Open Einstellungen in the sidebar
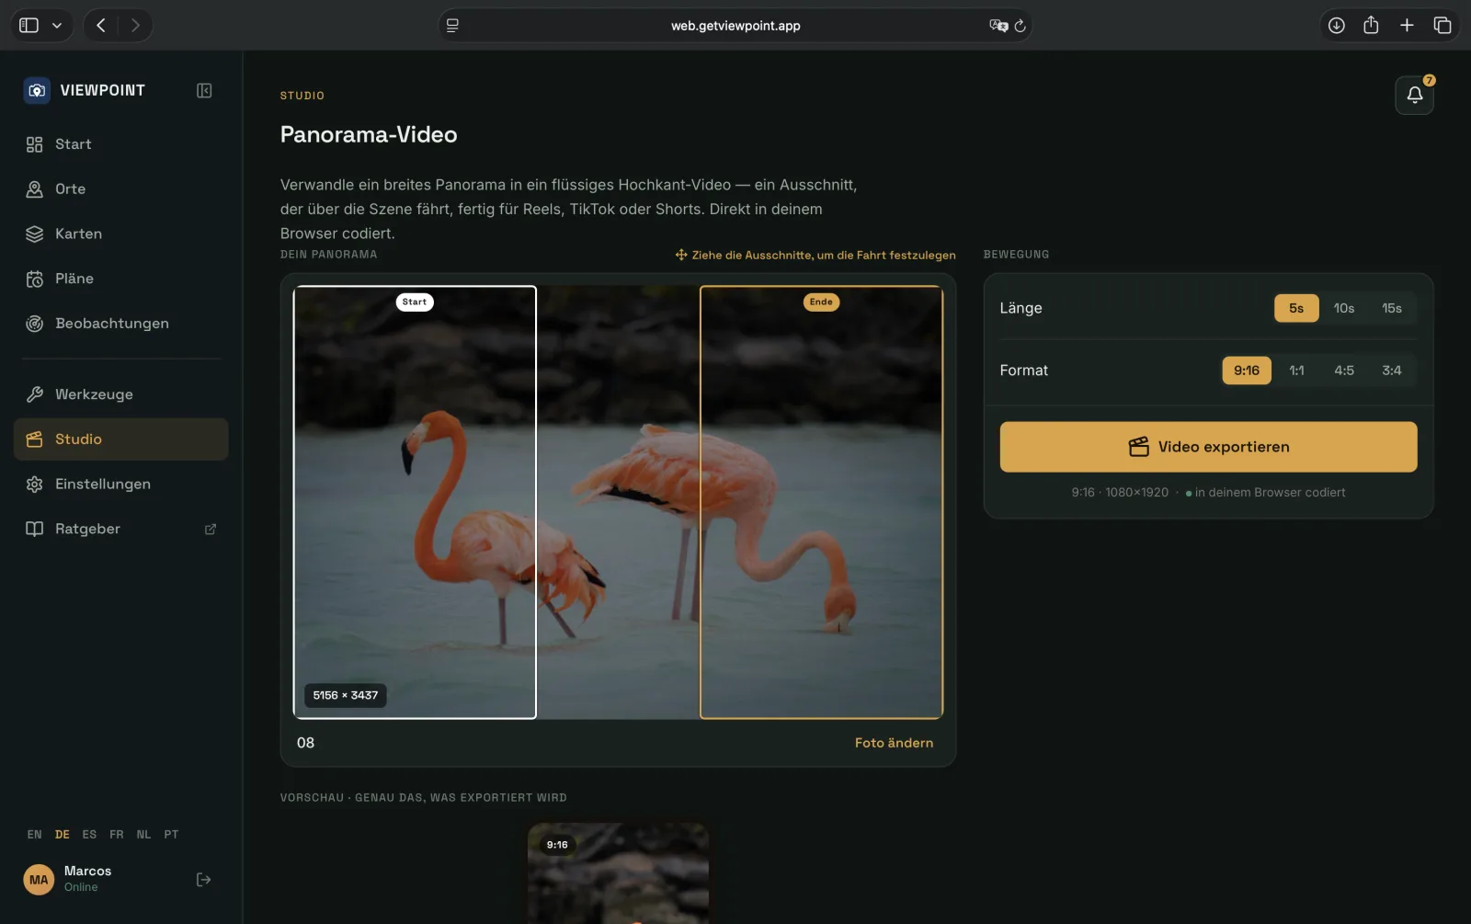Viewport: 1471px width, 924px height. pos(121,485)
